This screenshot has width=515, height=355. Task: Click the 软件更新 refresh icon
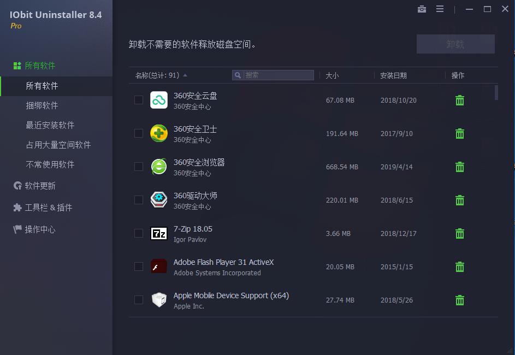click(x=17, y=186)
